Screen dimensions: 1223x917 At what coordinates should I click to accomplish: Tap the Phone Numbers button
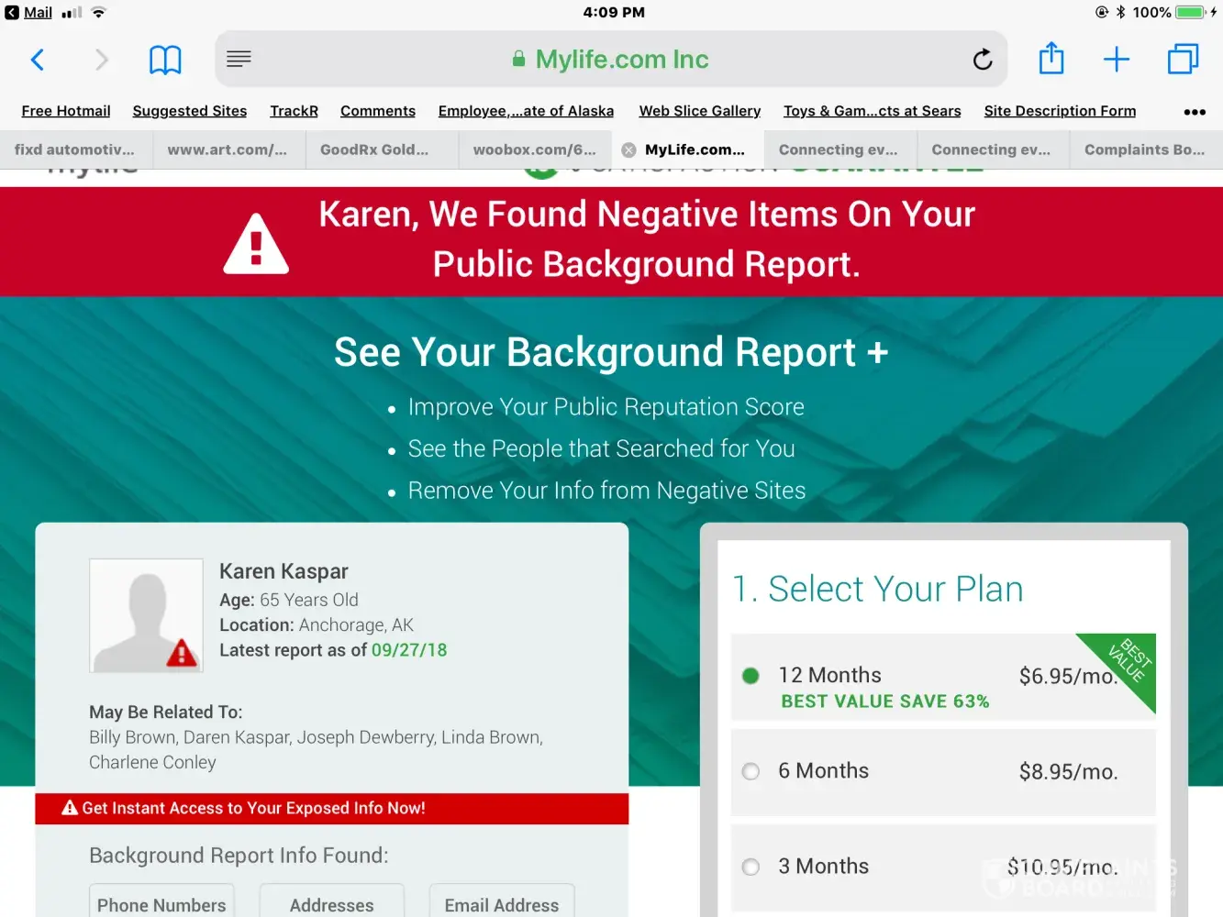point(161,901)
